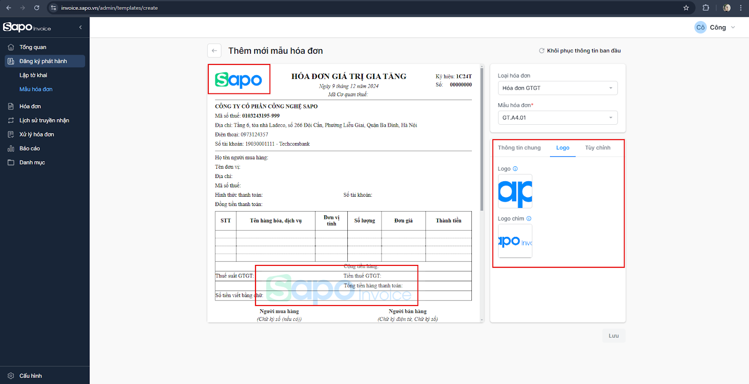
Task: Go to Lập tờ khai submenu
Action: (33, 75)
